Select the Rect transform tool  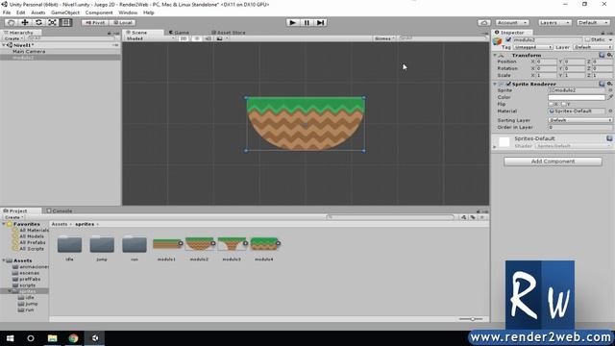click(66, 23)
